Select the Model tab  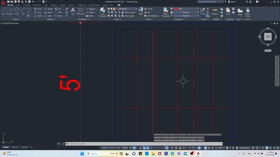click(x=6, y=147)
